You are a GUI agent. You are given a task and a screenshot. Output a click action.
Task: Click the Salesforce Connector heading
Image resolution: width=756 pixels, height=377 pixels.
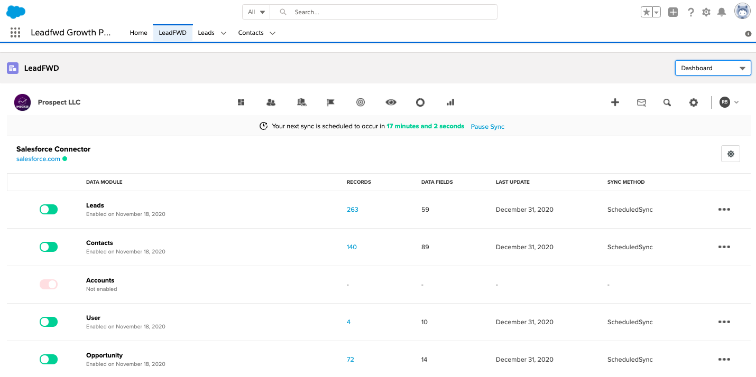coord(53,149)
